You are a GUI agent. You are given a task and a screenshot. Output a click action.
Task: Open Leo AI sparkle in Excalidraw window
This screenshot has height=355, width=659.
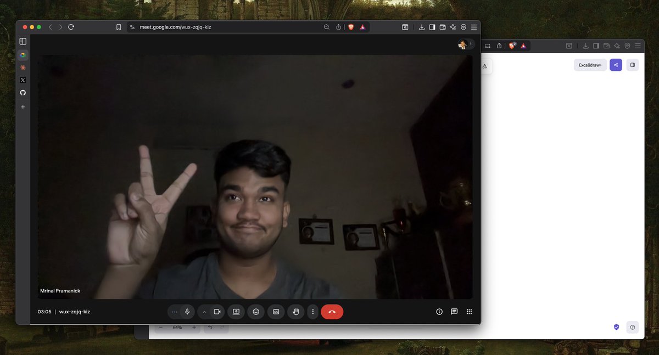(x=617, y=46)
